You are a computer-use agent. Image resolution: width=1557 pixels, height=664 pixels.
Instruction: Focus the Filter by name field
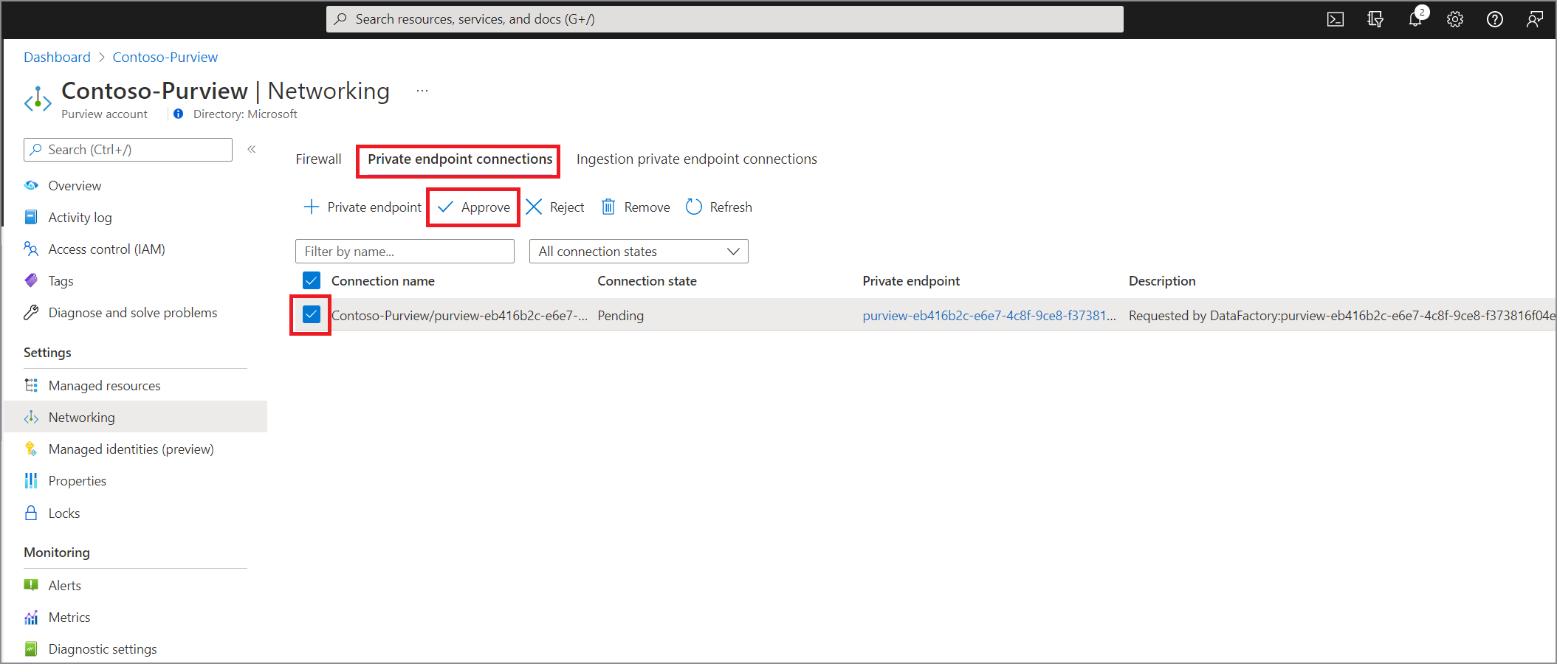pos(405,251)
